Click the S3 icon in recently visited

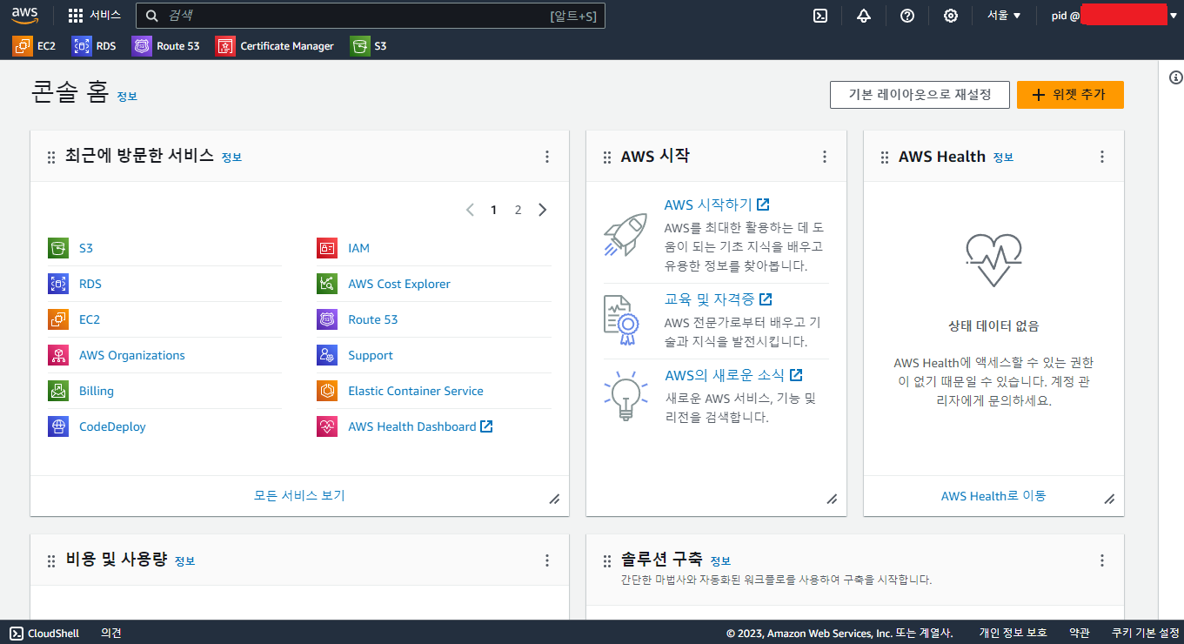[x=58, y=248]
